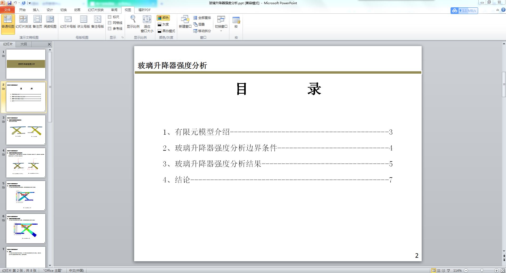This screenshot has width=506, height=273.
Task: Switch to the Outline (大纲) pane tab
Action: (x=24, y=44)
